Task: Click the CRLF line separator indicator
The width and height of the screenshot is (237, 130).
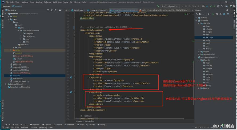Action: [x=200, y=127]
